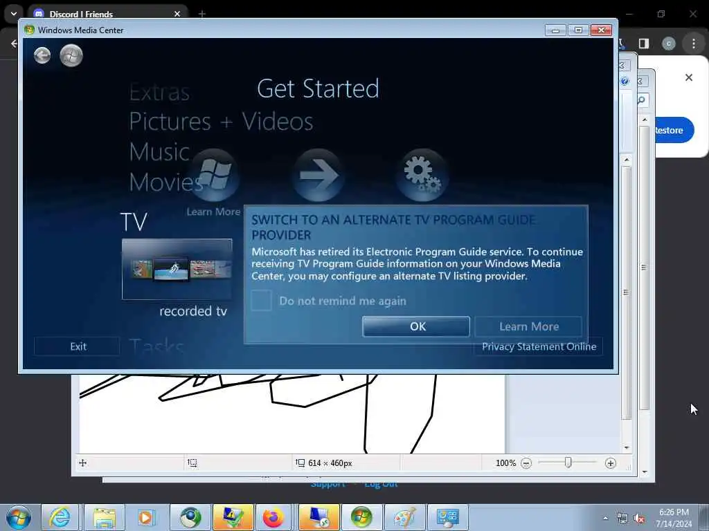The image size is (709, 531).
Task: Select the Movies menu category
Action: 165,182
